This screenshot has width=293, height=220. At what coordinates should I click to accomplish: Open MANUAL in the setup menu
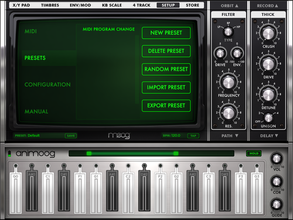point(36,111)
